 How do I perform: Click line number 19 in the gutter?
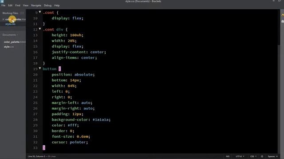point(35,69)
